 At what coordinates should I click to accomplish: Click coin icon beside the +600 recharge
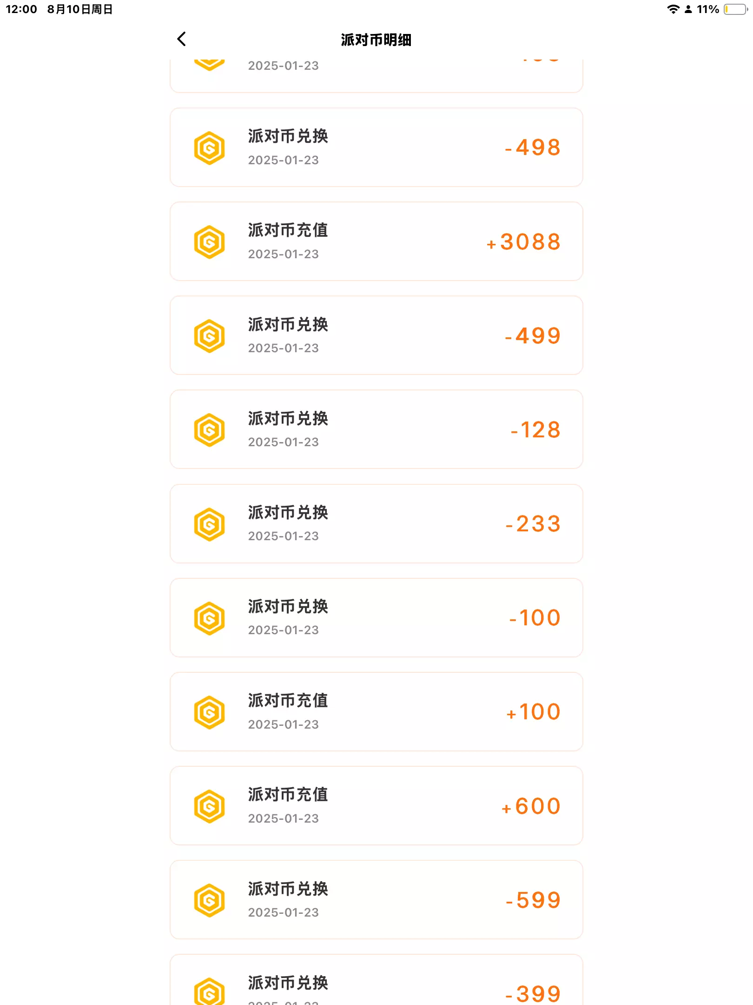209,806
